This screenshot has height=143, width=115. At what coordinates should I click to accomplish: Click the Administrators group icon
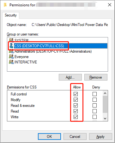[x=11, y=51]
